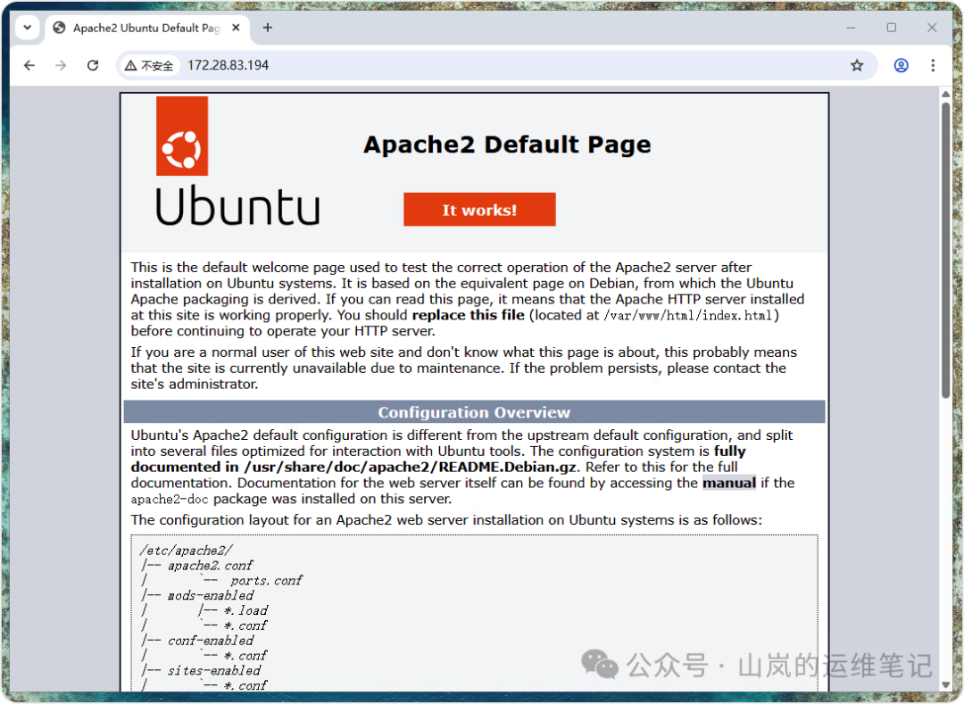Click the favicon on the Apache2 tab
Viewport: 964px width, 704px height.
click(x=58, y=27)
